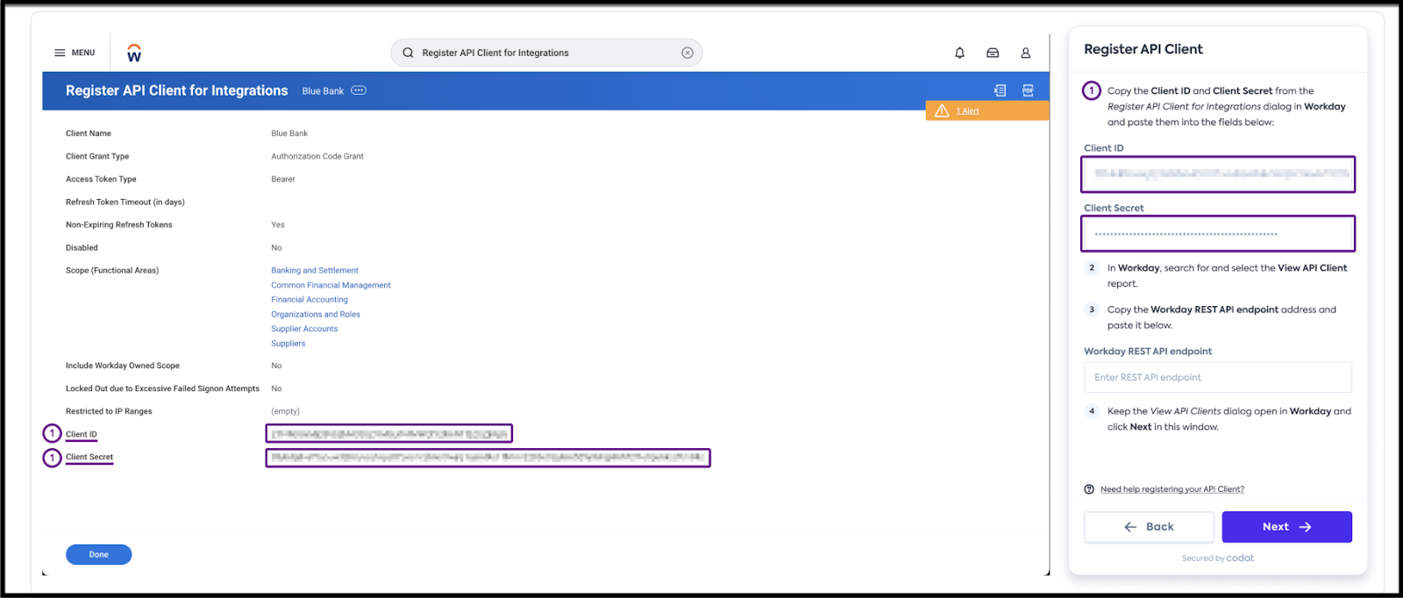The image size is (1403, 598).
Task: Click the search field with Register API Client text
Action: [546, 53]
